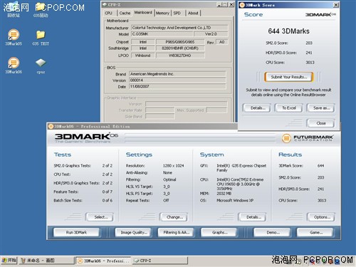This screenshot has width=356, height=267.
Task: Click the LPCIO Winbond vendor field
Action: pos(142,56)
